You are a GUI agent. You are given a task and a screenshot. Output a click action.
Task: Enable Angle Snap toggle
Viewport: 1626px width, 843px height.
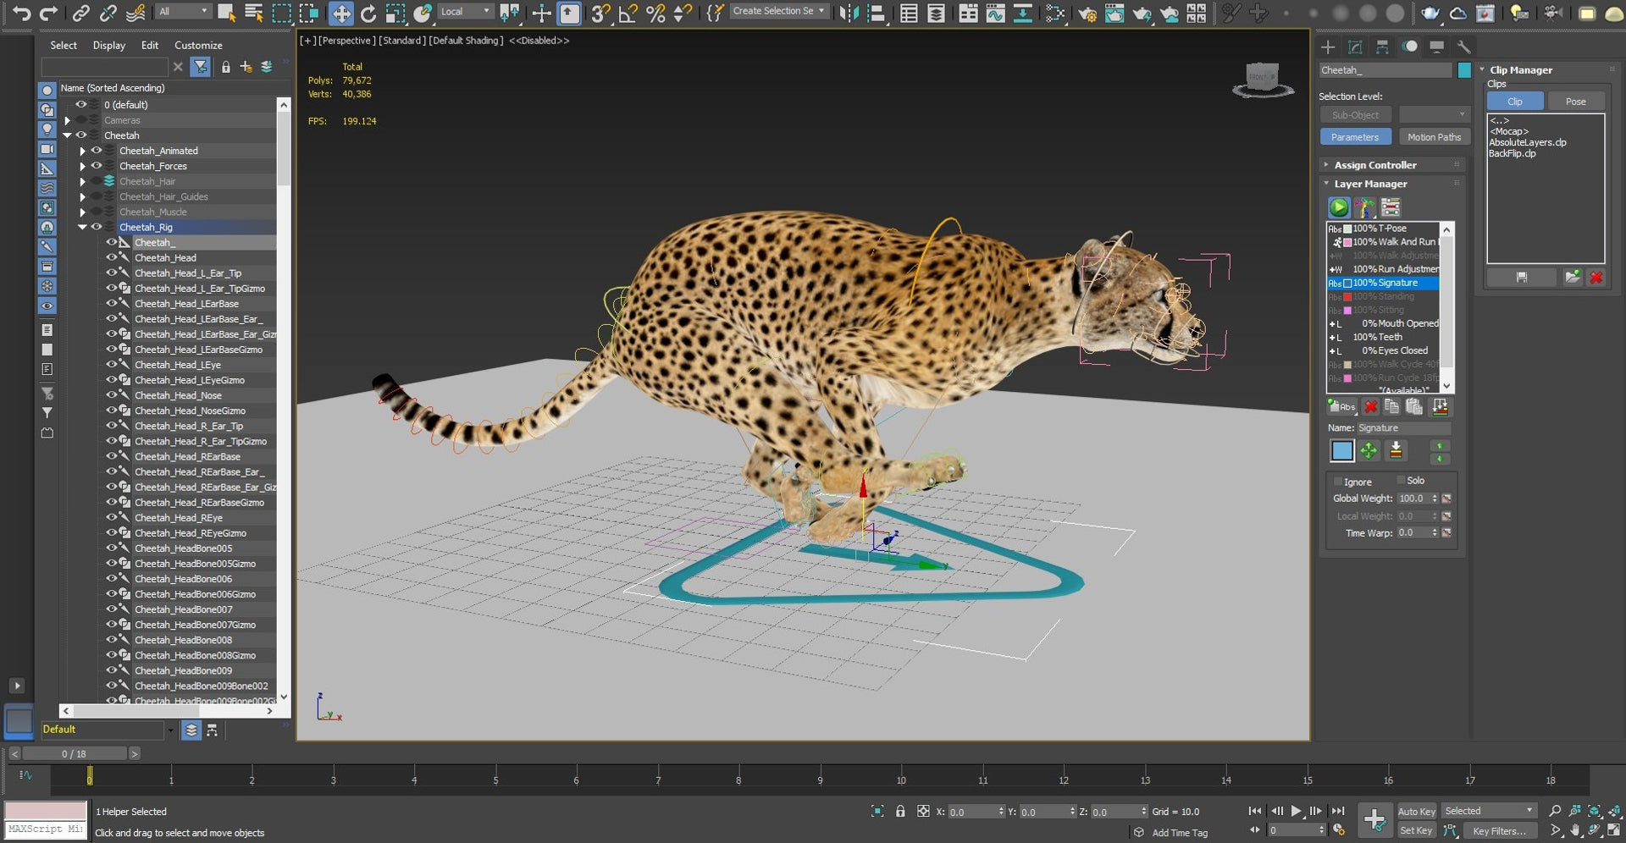coord(628,13)
